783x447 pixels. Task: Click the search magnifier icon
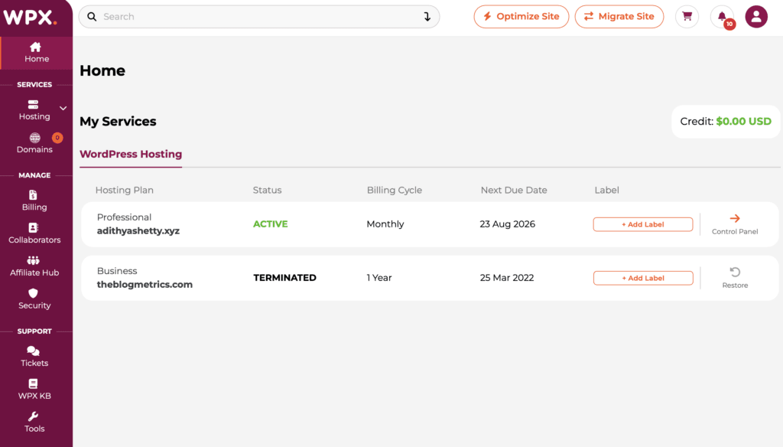click(x=92, y=17)
